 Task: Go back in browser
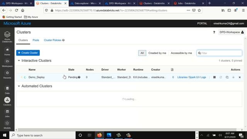coord(4,10)
